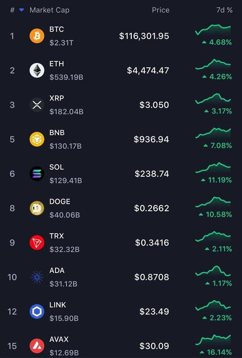Sort the list by Market Cap header
Screen dimensions: 242x358
tap(49, 10)
